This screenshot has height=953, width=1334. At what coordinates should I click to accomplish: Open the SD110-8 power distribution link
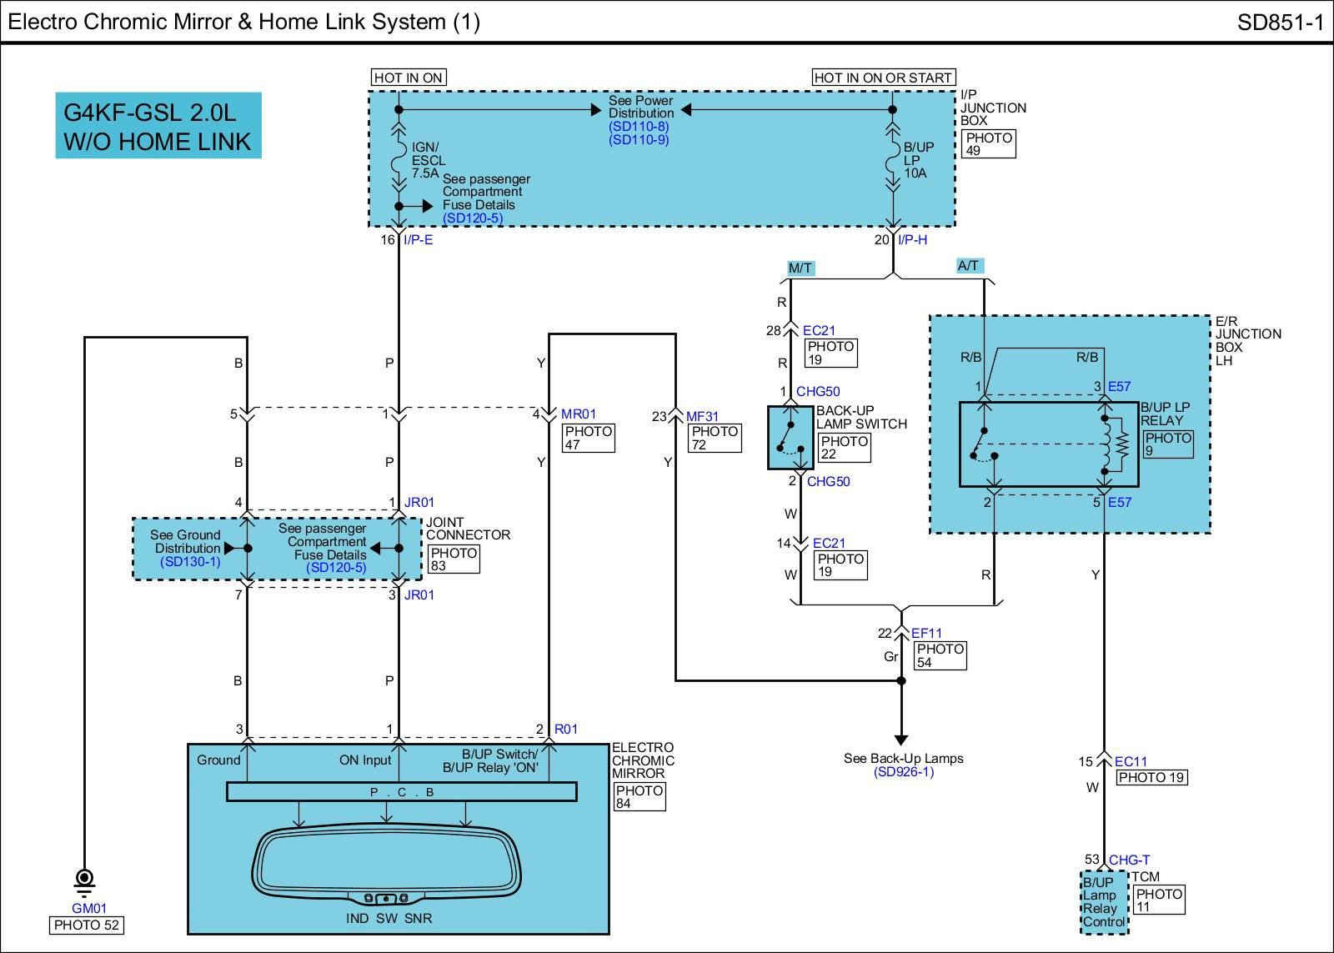638,127
